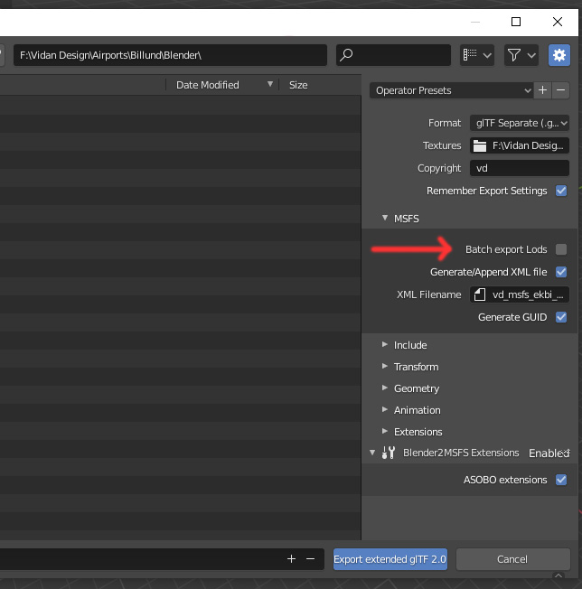
Task: Click the folder icon in Textures field
Action: pyautogui.click(x=480, y=145)
